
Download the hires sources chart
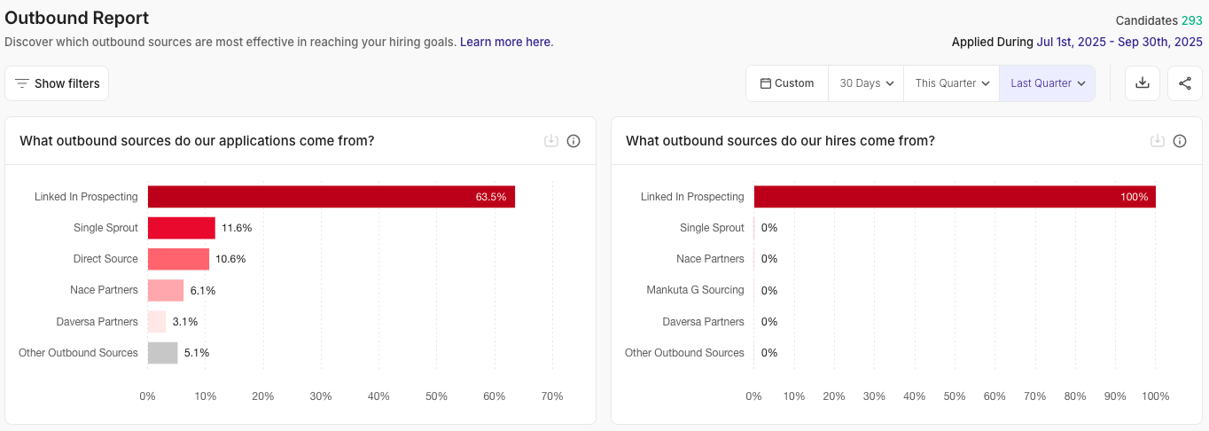click(x=1158, y=141)
